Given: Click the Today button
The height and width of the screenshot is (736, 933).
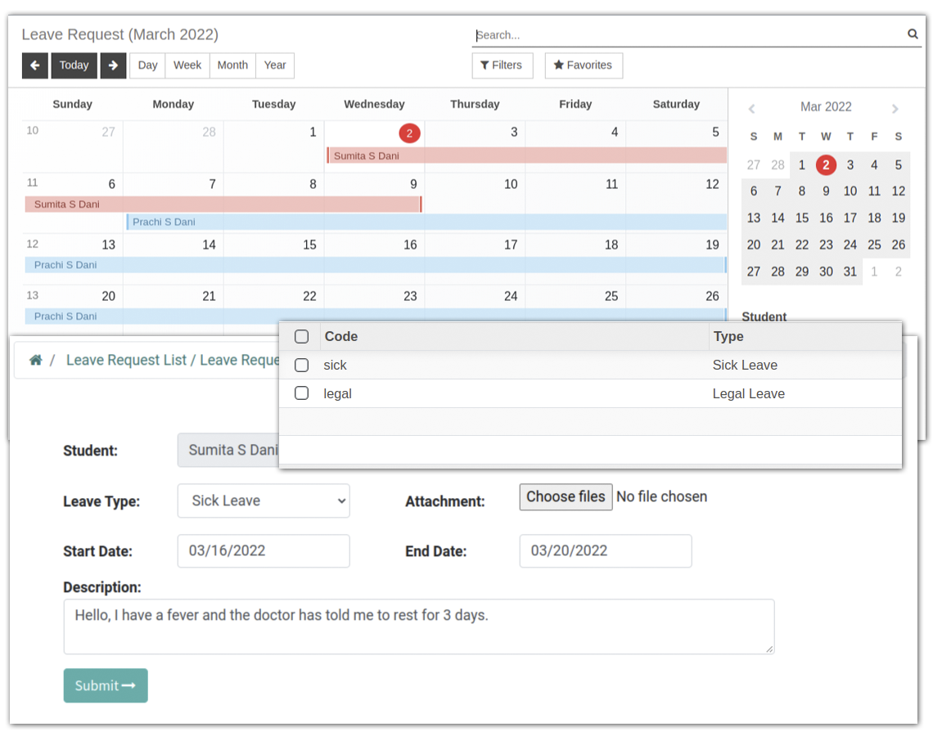Looking at the screenshot, I should click(x=74, y=65).
